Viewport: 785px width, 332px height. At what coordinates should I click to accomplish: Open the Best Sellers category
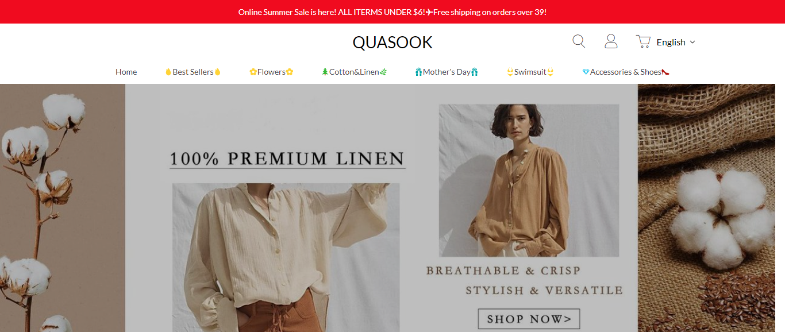(193, 72)
